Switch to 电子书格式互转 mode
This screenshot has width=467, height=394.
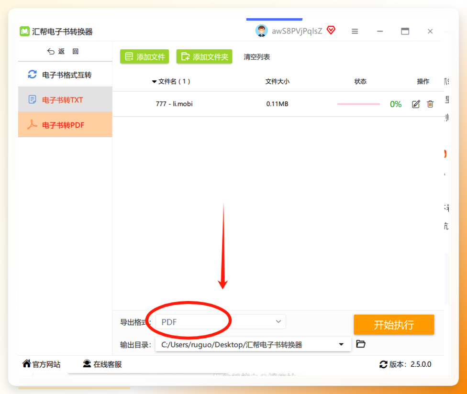(65, 75)
